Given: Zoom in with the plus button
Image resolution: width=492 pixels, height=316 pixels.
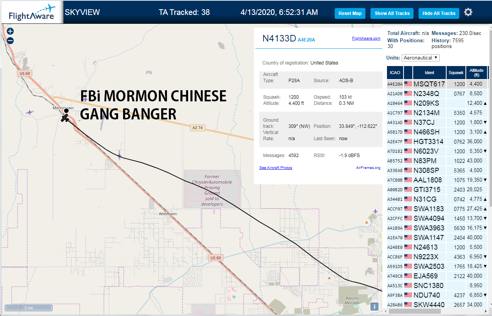Looking at the screenshot, I should 10,31.
